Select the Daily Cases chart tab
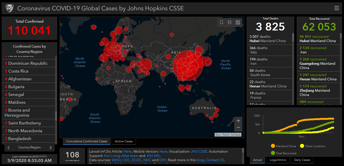 302,160
